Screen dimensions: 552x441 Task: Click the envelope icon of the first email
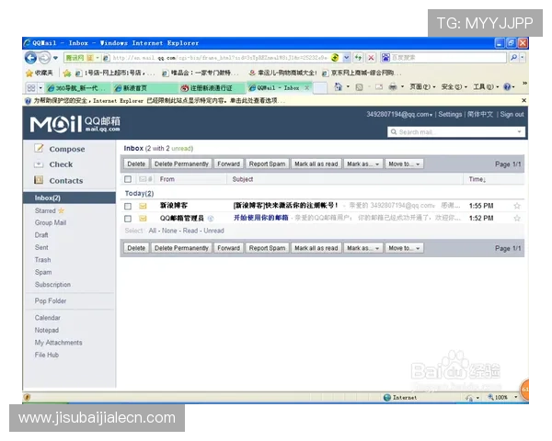tap(143, 206)
